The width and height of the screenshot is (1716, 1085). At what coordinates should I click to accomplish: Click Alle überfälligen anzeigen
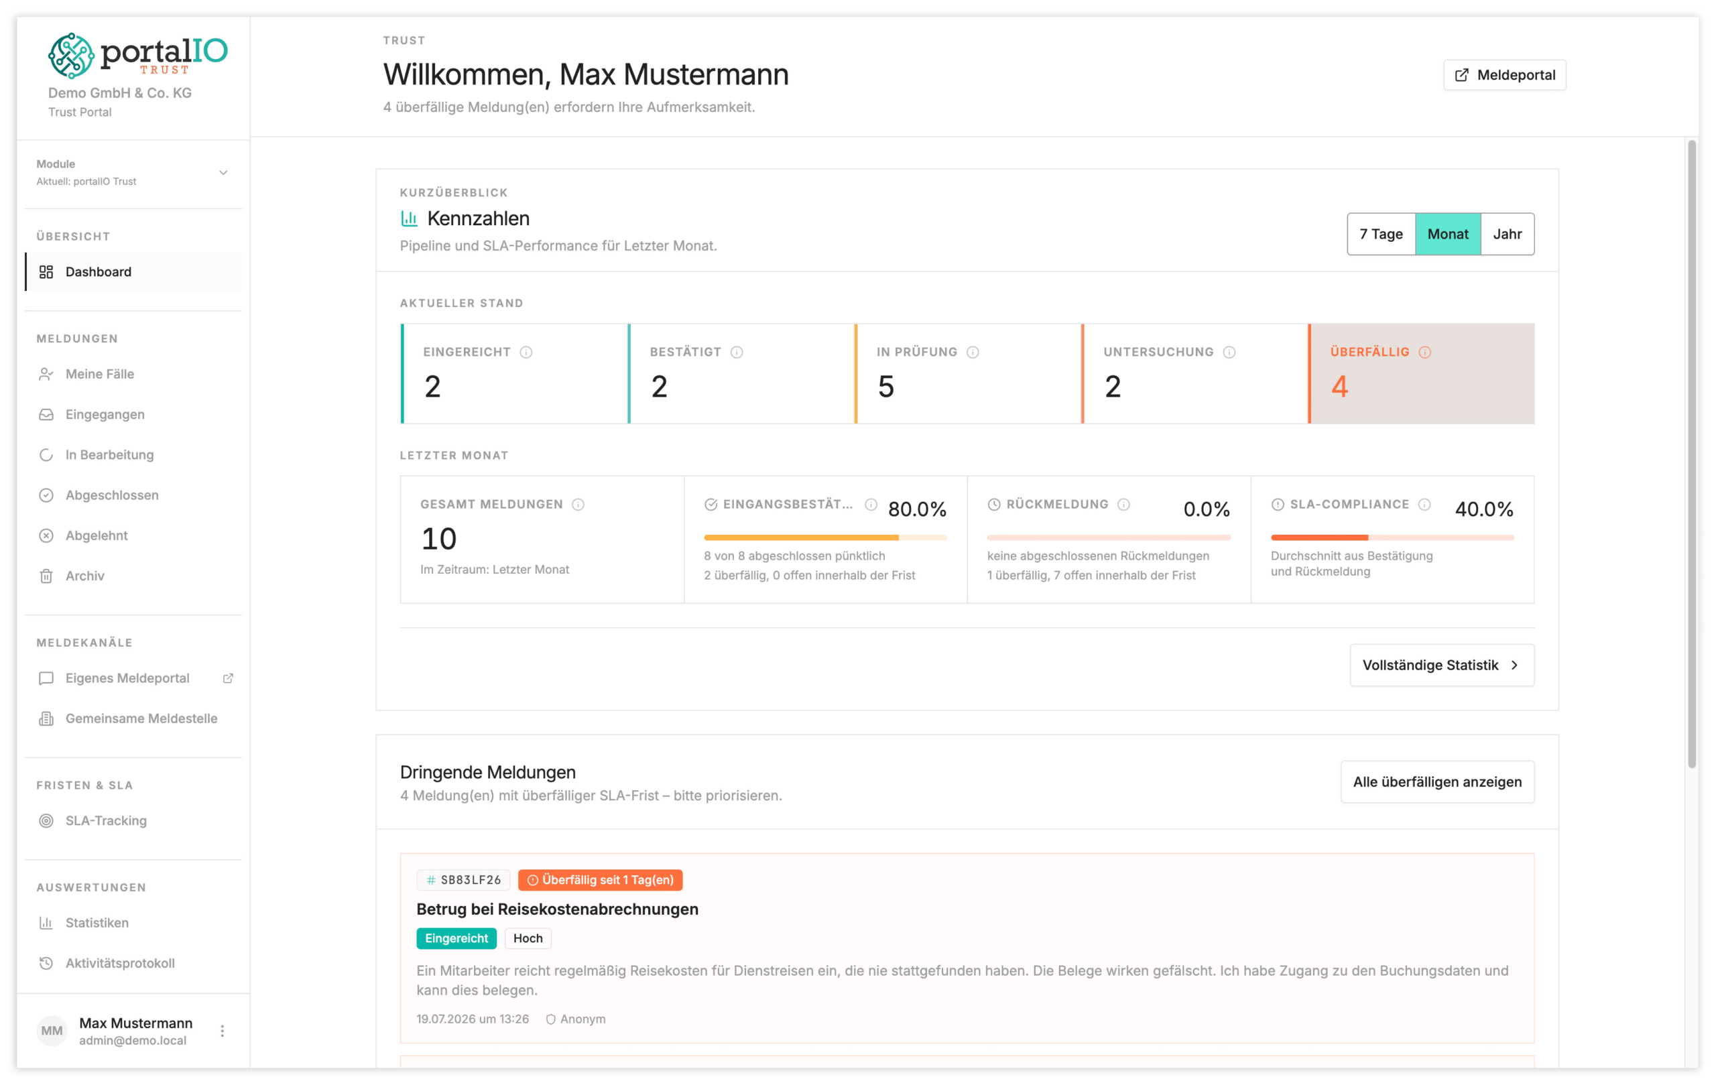pos(1437,782)
